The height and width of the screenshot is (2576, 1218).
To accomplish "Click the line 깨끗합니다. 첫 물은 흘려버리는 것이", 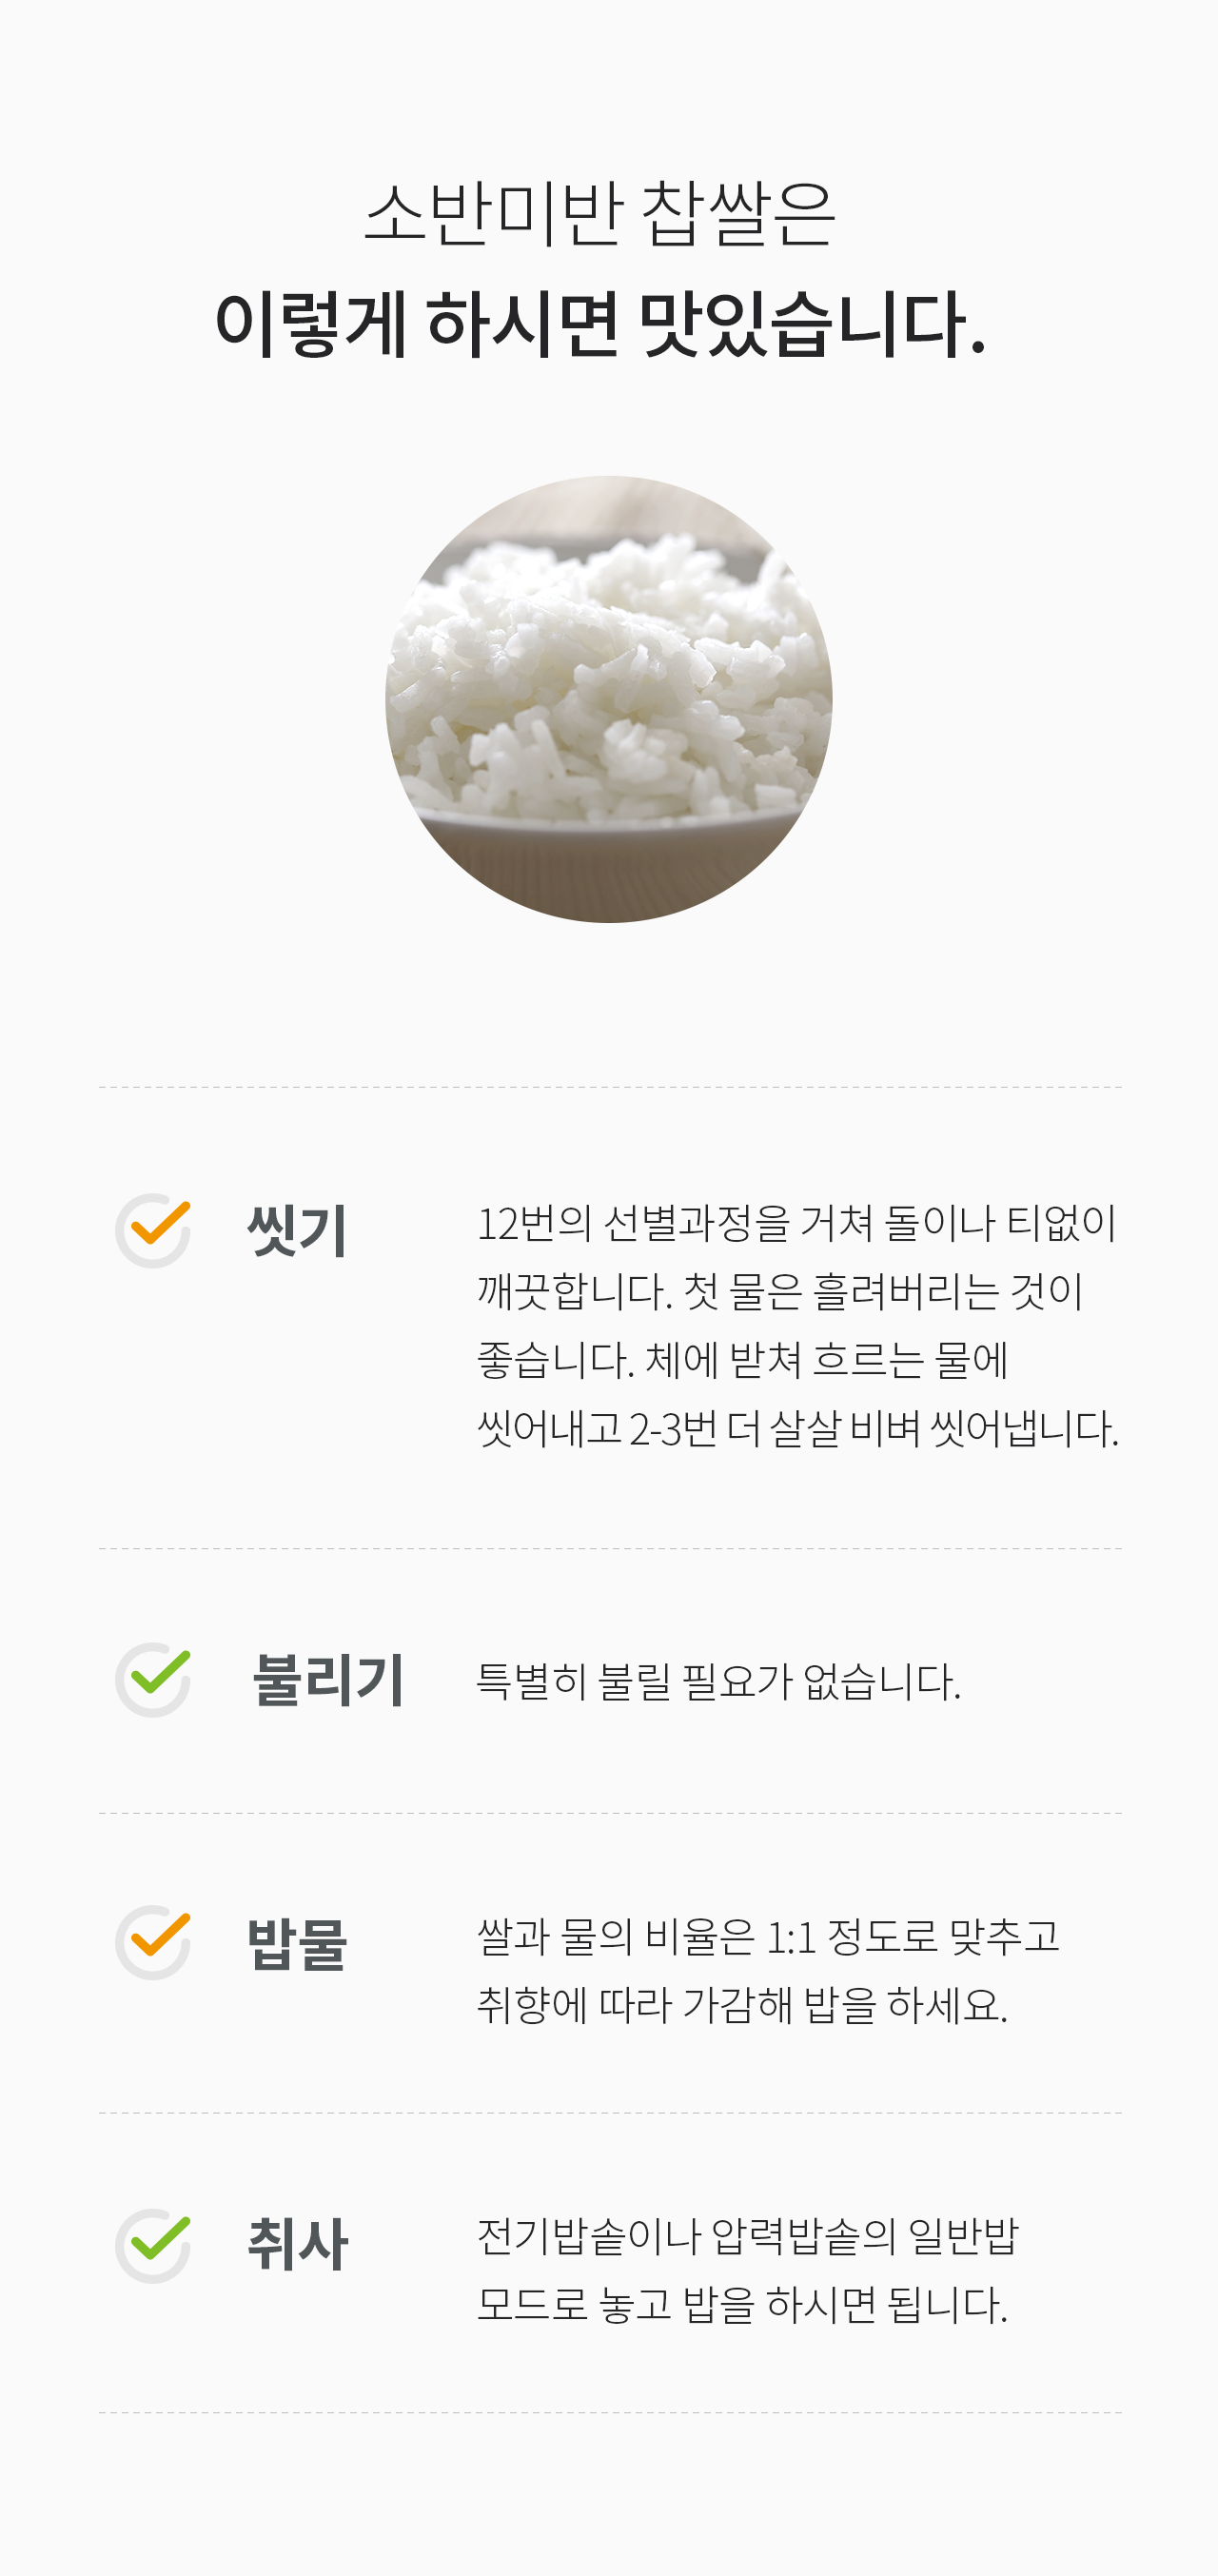I will tap(780, 1291).
